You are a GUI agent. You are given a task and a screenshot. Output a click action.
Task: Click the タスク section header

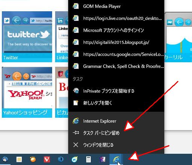78,79
